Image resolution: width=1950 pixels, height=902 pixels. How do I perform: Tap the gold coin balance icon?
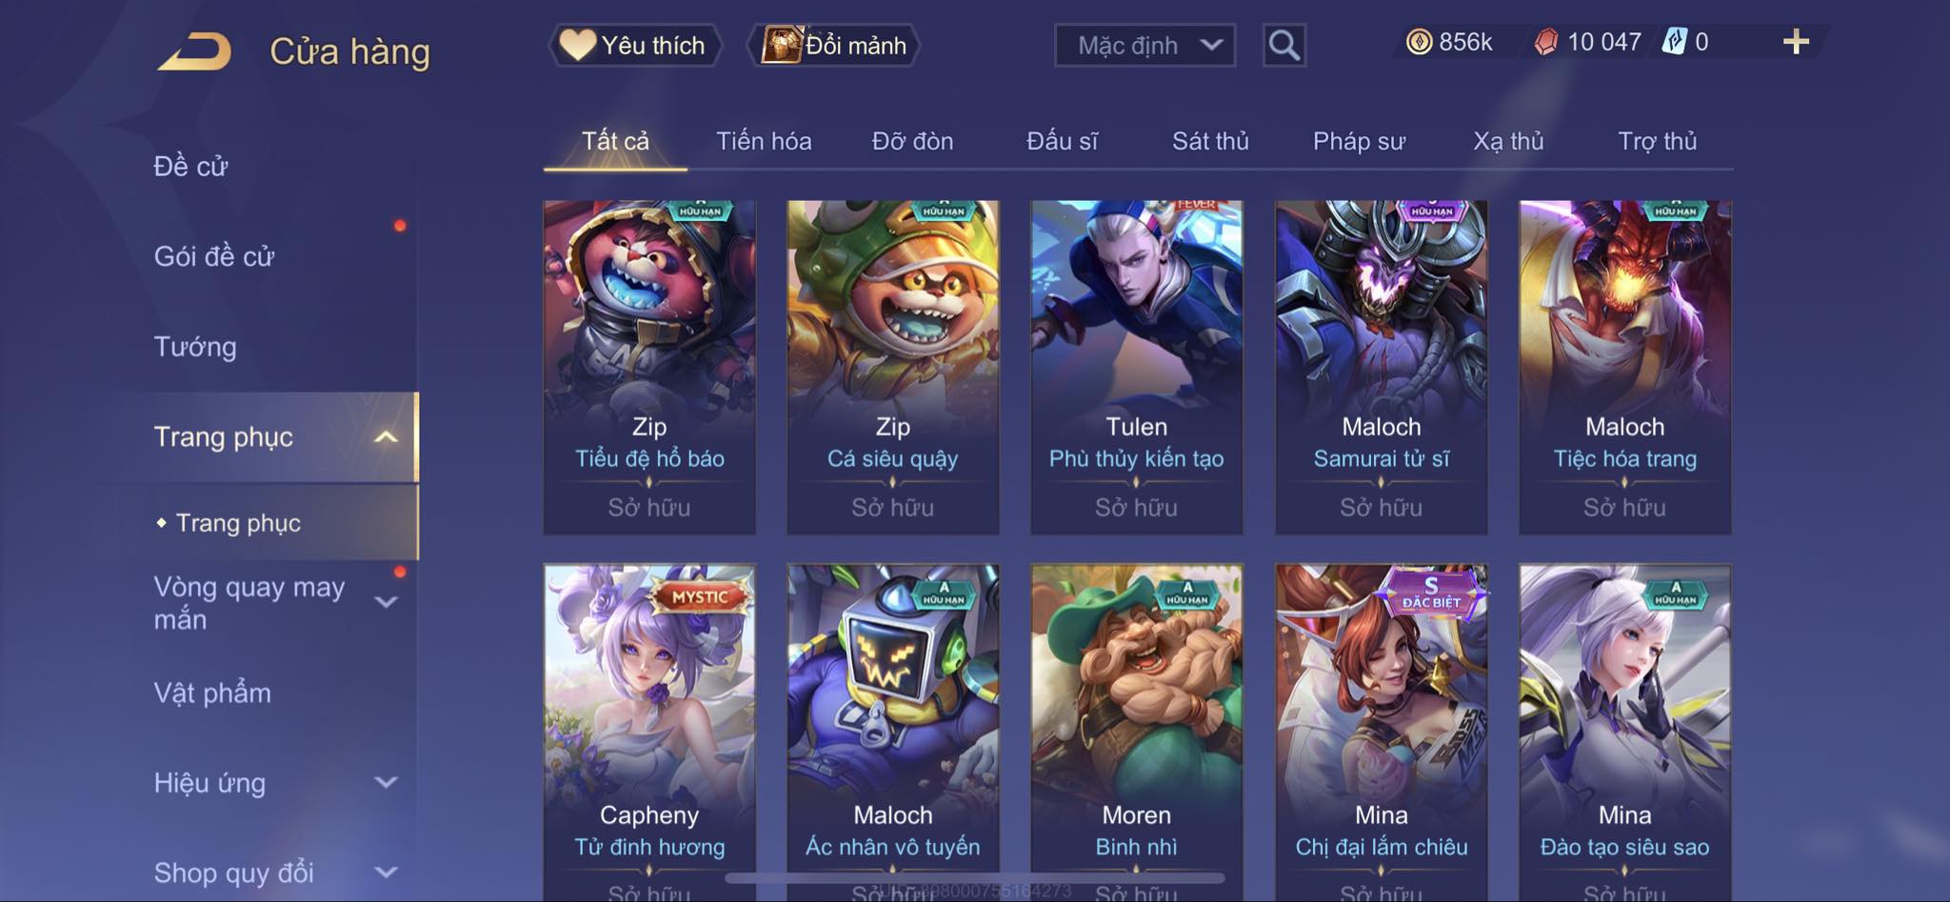[1419, 42]
